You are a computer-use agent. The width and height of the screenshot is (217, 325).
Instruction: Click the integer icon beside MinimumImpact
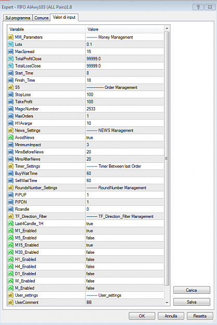(10, 145)
